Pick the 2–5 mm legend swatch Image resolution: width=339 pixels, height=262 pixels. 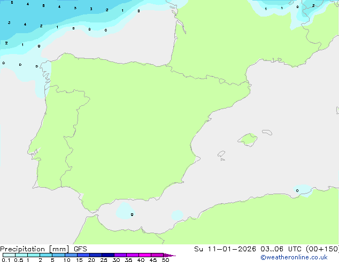46,255
